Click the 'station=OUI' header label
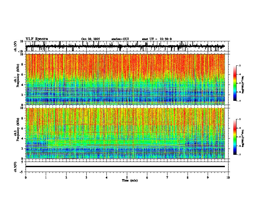257x199 pixels. tap(120, 39)
